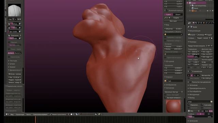The height and width of the screenshot is (123, 218).
Task: Click the red matcap sphere preview
Action: pyautogui.click(x=173, y=106)
